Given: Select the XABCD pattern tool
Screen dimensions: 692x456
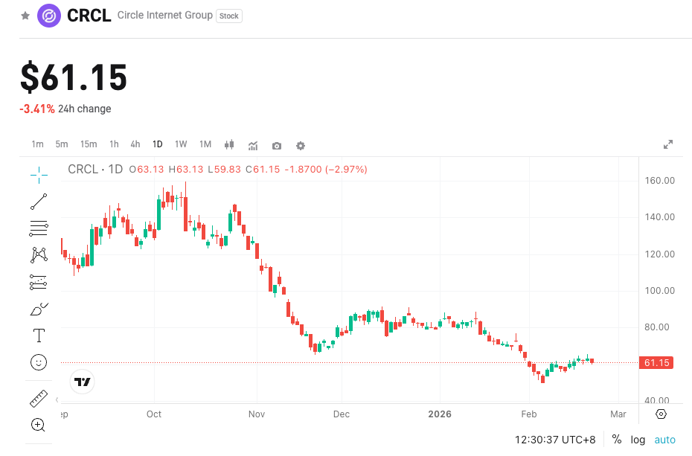Looking at the screenshot, I should [x=38, y=254].
